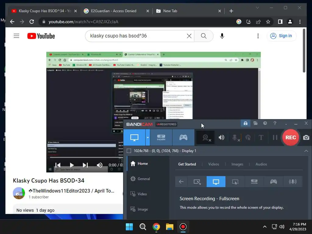Open Bandicam output folder icon
Viewport: 312px width, 234px height.
point(255,123)
